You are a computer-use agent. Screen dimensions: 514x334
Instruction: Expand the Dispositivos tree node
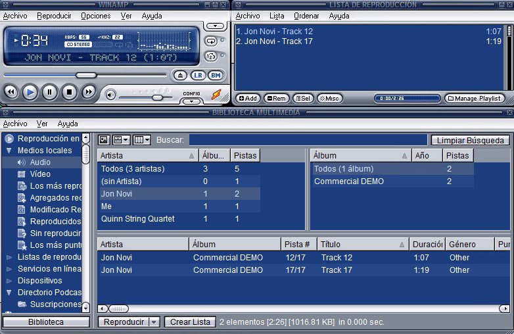coord(9,281)
